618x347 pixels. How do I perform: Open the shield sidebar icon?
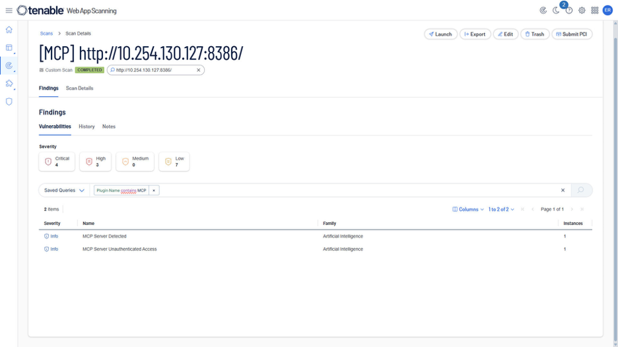(x=9, y=102)
